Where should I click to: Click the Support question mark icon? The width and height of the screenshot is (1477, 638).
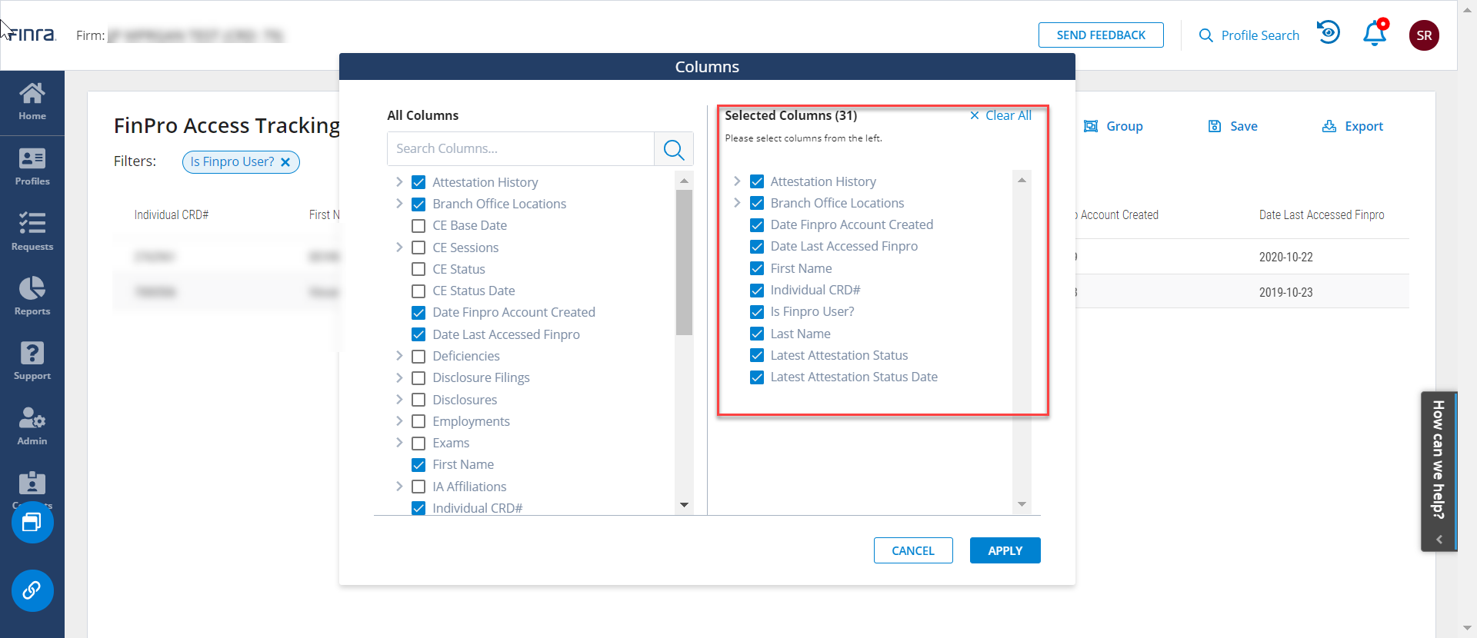(x=32, y=361)
